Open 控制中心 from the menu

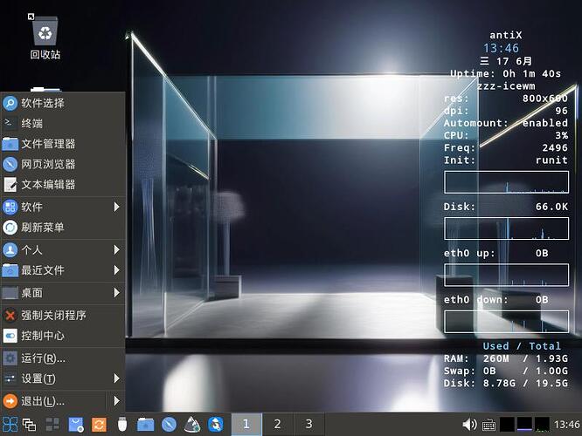coord(62,336)
